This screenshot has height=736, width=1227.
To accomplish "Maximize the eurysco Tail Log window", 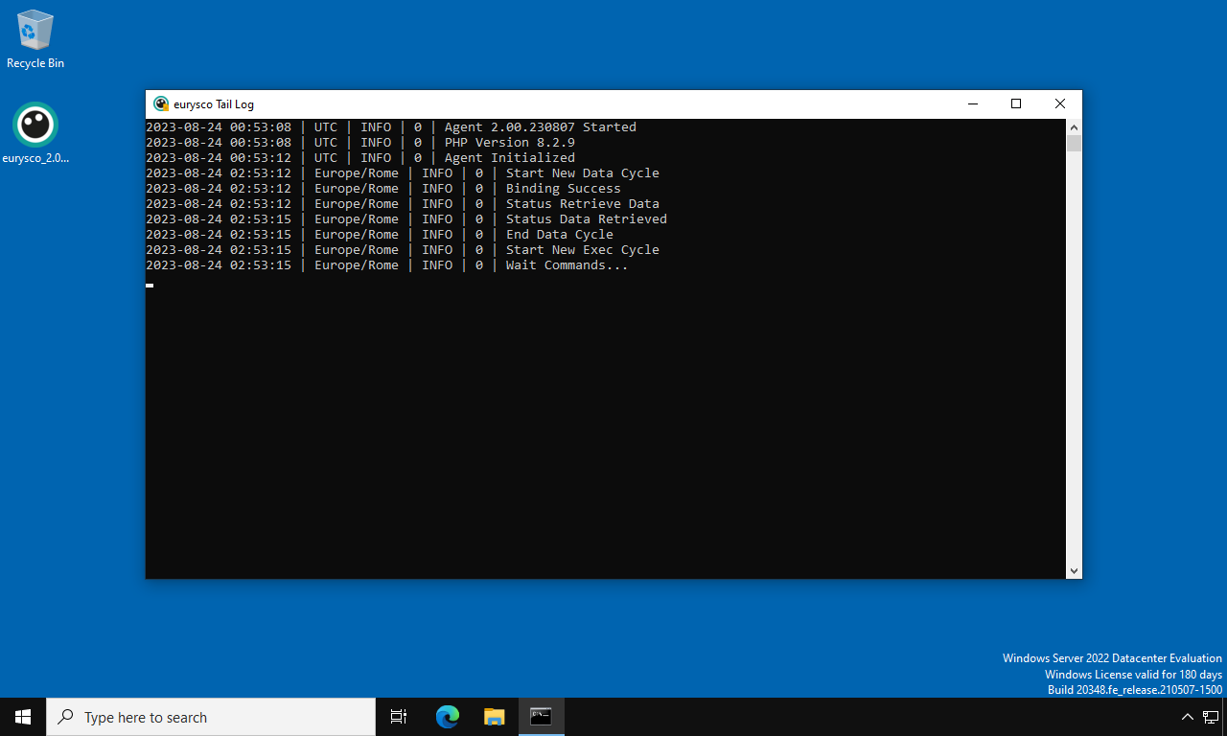I will [x=1016, y=103].
